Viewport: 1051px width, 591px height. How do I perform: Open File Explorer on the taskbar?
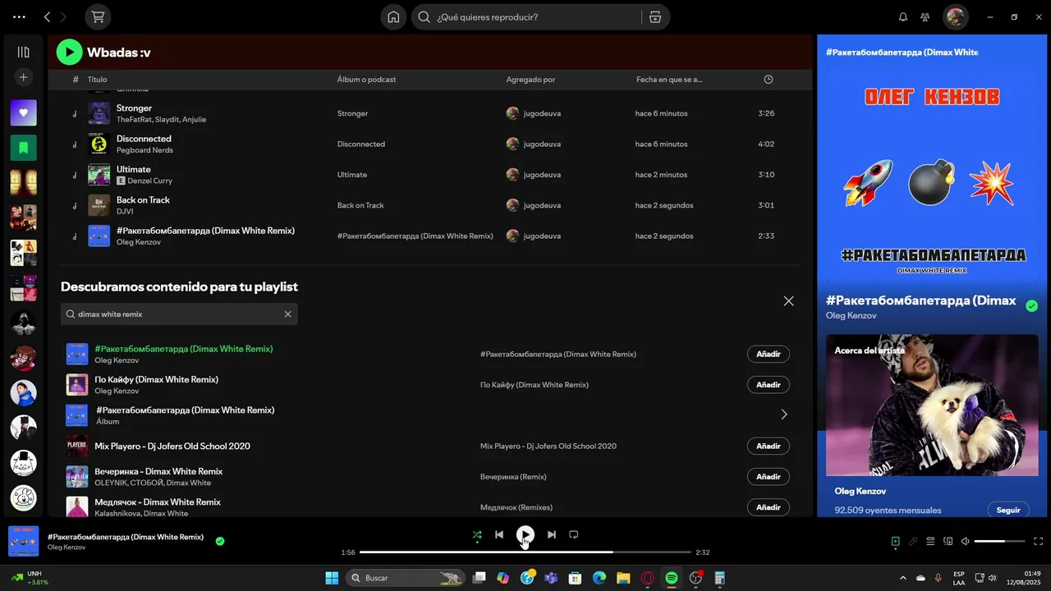click(623, 579)
